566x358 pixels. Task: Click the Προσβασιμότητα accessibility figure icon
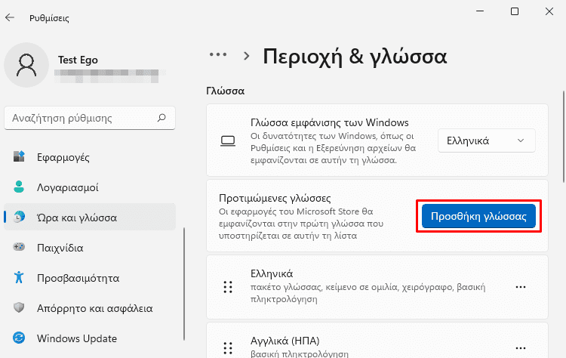pyautogui.click(x=19, y=277)
